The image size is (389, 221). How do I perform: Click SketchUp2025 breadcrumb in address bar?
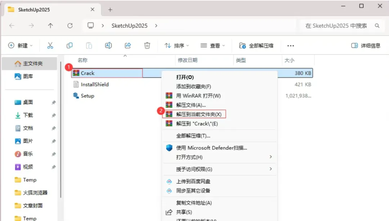[129, 26]
